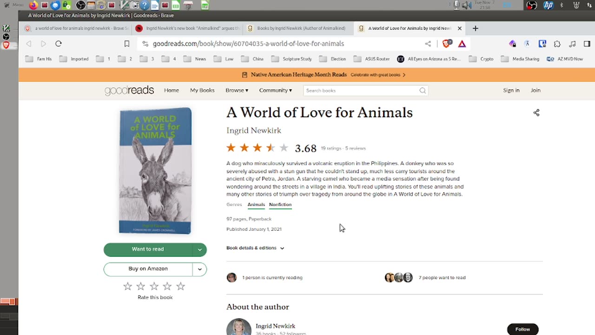
Task: Rate this book three stars
Action: [154, 287]
